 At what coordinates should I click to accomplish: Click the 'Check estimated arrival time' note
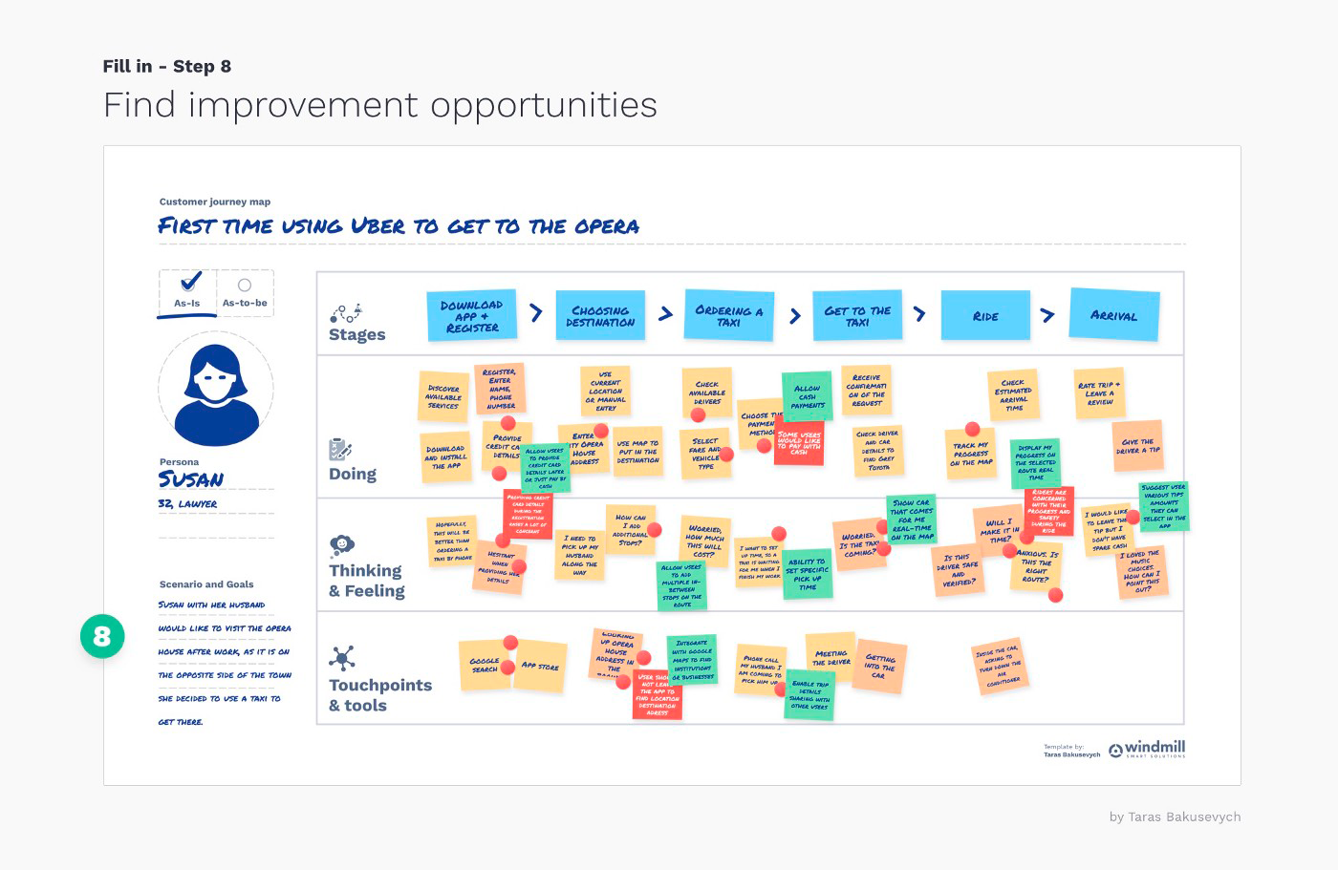(x=1013, y=395)
